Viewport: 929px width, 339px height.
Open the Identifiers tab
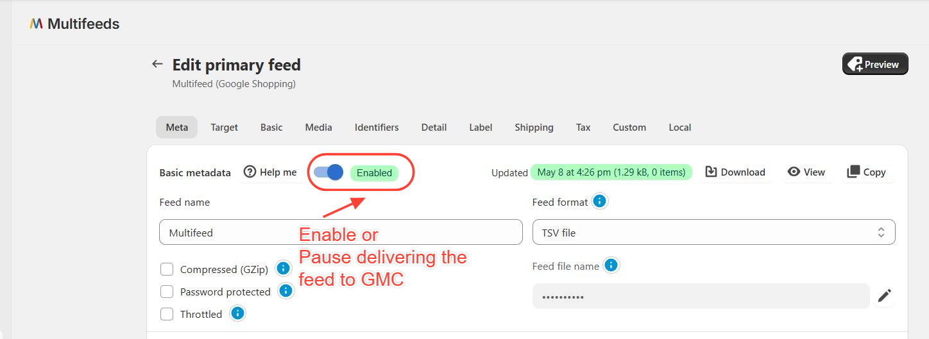[377, 128]
